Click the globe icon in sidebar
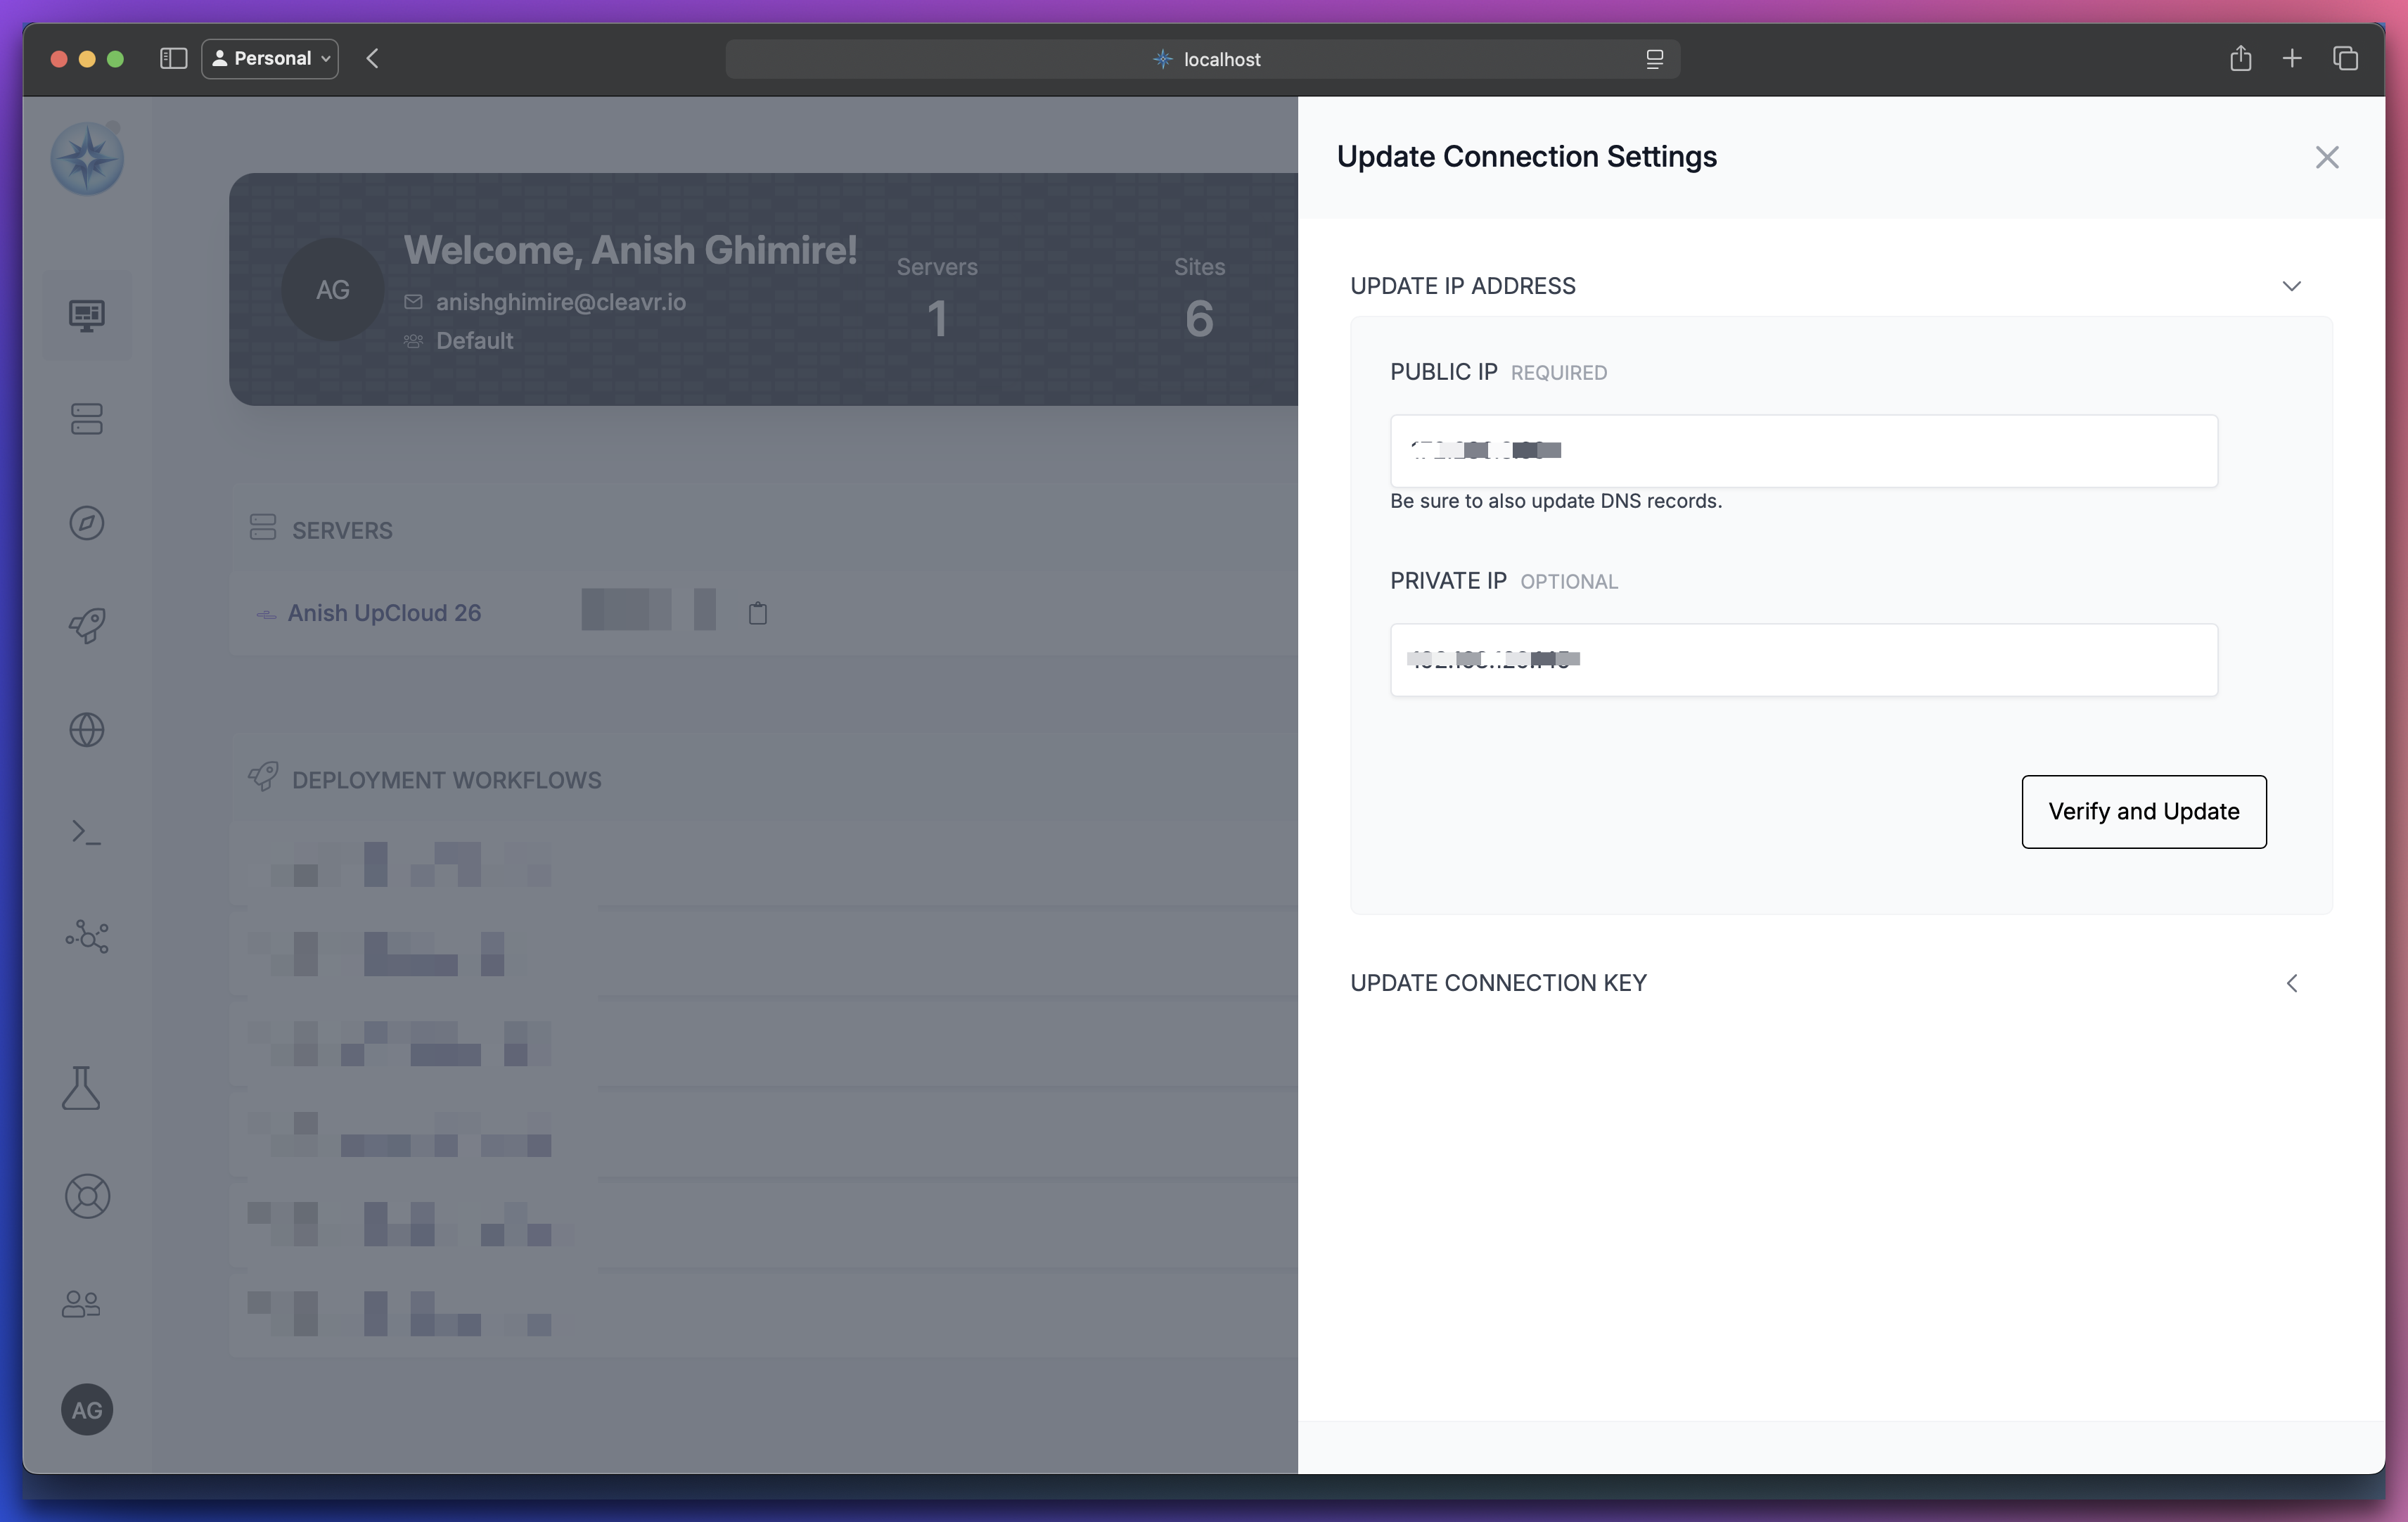 tap(87, 730)
